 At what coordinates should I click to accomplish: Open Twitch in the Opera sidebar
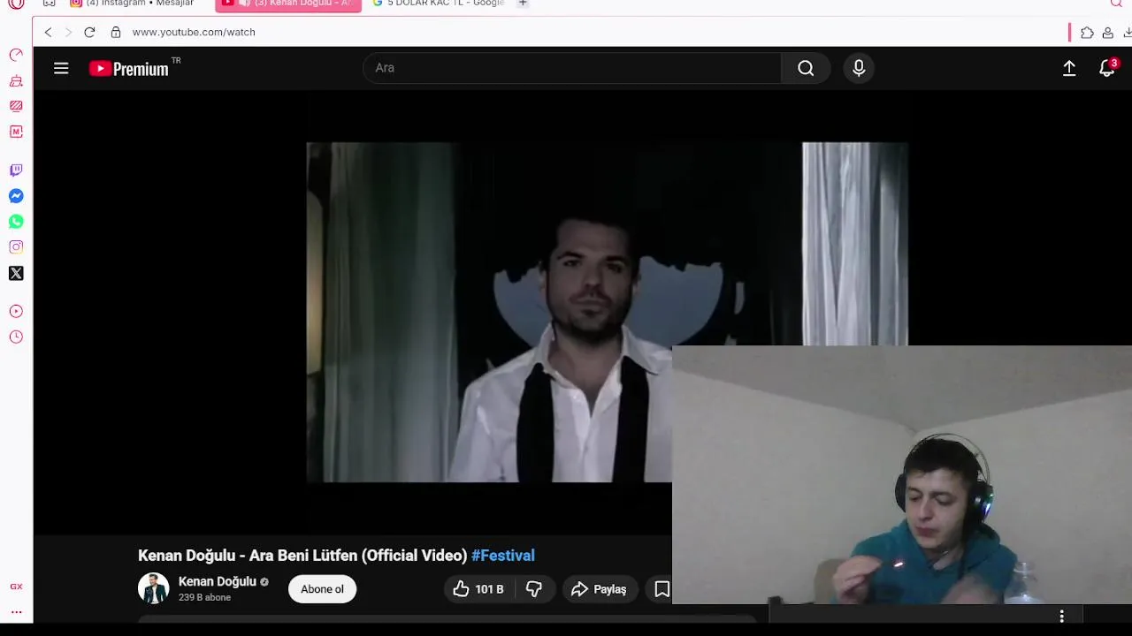[x=16, y=170]
